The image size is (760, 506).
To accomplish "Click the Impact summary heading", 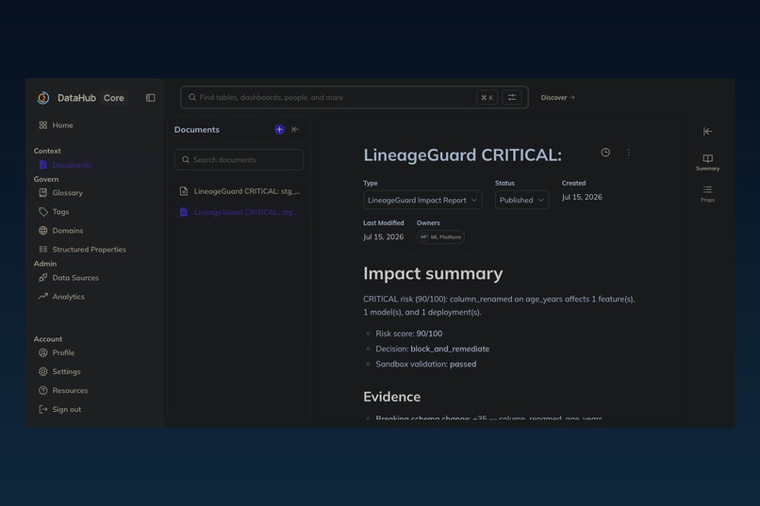I will click(x=433, y=273).
